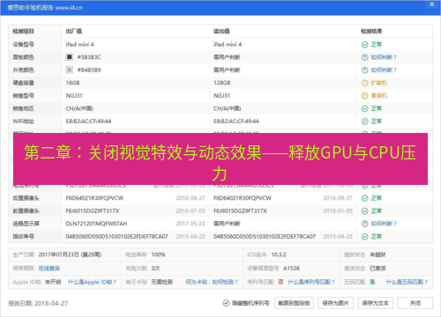Click the 未越狱 jailbreak status value
This screenshot has height=317, width=441.
coord(377,254)
